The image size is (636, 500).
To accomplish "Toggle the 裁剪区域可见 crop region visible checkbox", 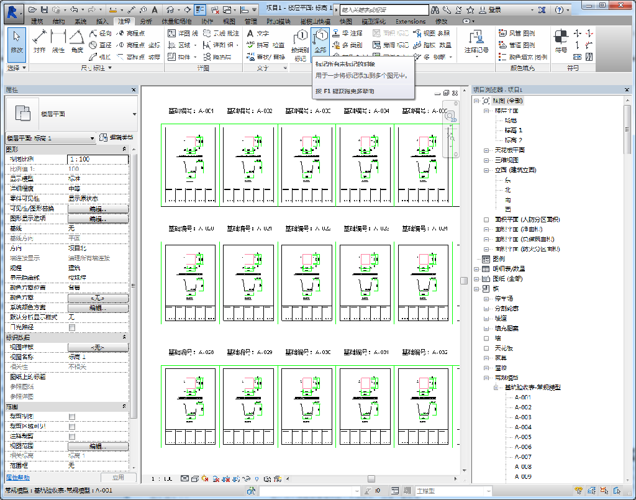I will pyautogui.click(x=72, y=427).
